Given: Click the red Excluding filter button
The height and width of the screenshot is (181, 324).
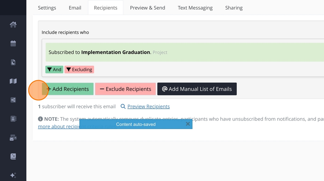Looking at the screenshot, I should point(79,69).
